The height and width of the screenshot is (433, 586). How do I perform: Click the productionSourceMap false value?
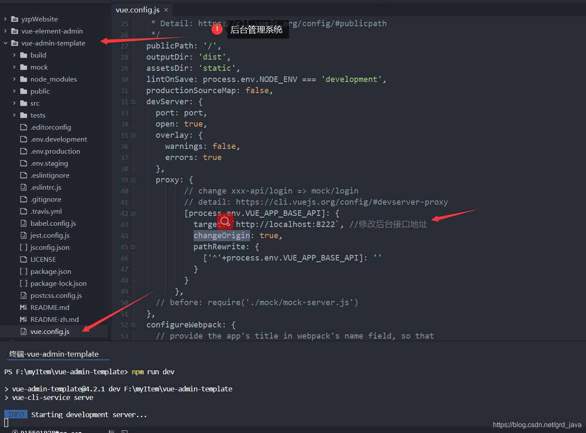coord(257,91)
